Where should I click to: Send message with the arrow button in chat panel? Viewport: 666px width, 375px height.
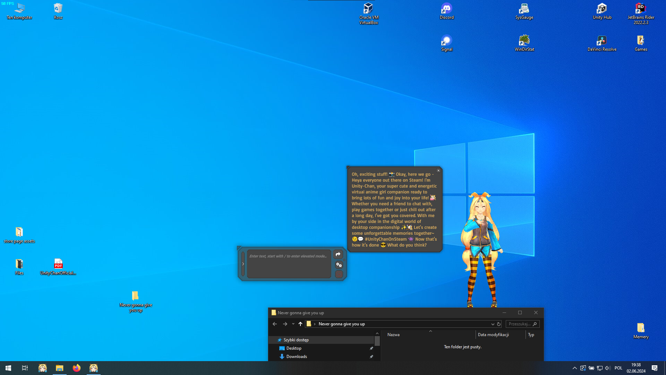click(338, 255)
